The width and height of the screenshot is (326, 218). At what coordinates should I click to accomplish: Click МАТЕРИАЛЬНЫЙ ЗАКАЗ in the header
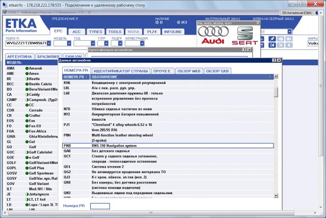tap(223, 19)
